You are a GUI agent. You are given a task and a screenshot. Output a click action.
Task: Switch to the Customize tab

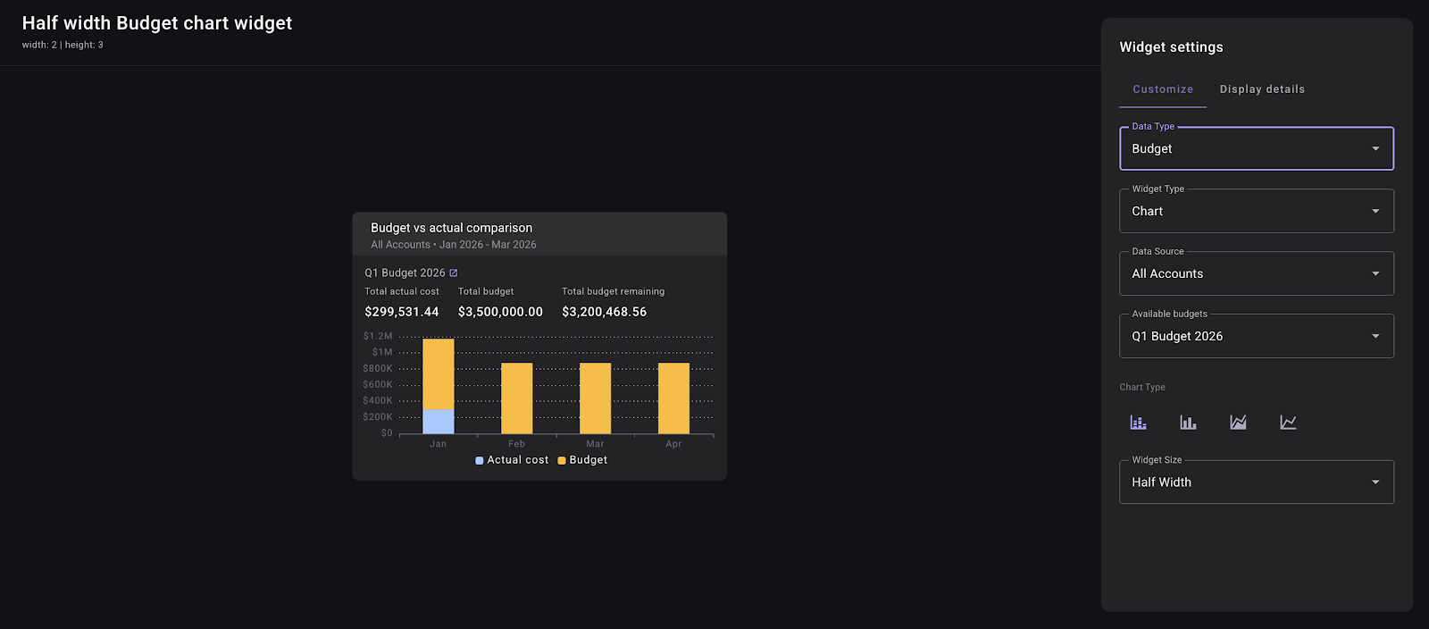click(x=1163, y=89)
